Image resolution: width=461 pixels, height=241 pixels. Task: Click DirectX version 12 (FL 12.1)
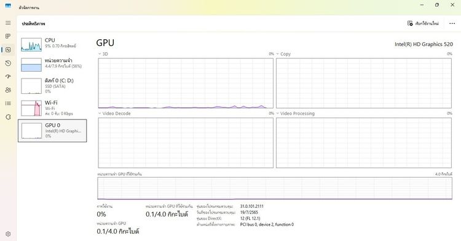[x=250, y=218]
